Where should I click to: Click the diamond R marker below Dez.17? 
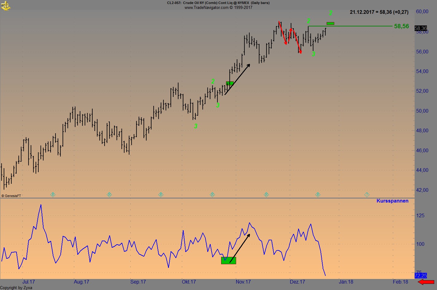click(318, 195)
